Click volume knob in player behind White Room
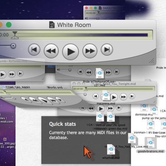 click(70, 70)
